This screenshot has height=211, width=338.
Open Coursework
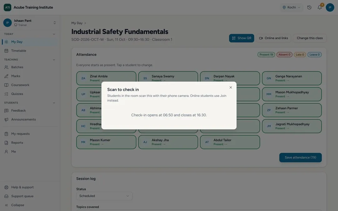point(30,85)
